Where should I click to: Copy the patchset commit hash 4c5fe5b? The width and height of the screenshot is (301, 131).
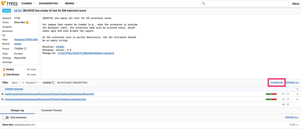point(53,83)
